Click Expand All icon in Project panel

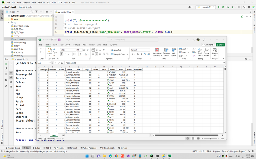36,12
